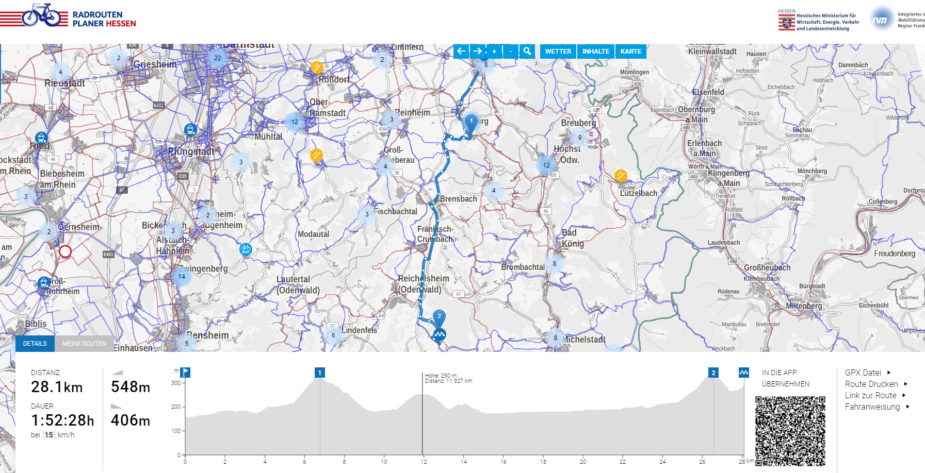
Task: Click the rental bike station icon
Action: (246, 249)
